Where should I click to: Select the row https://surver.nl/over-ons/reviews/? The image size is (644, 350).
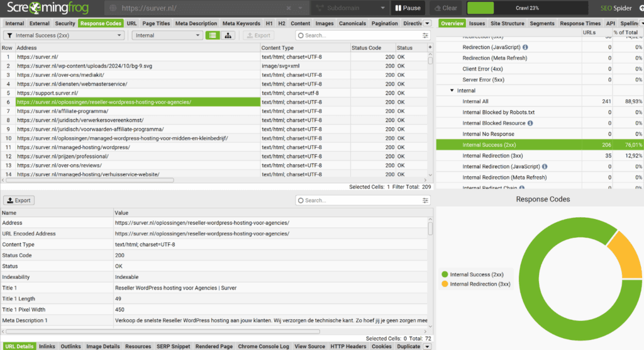(x=214, y=166)
